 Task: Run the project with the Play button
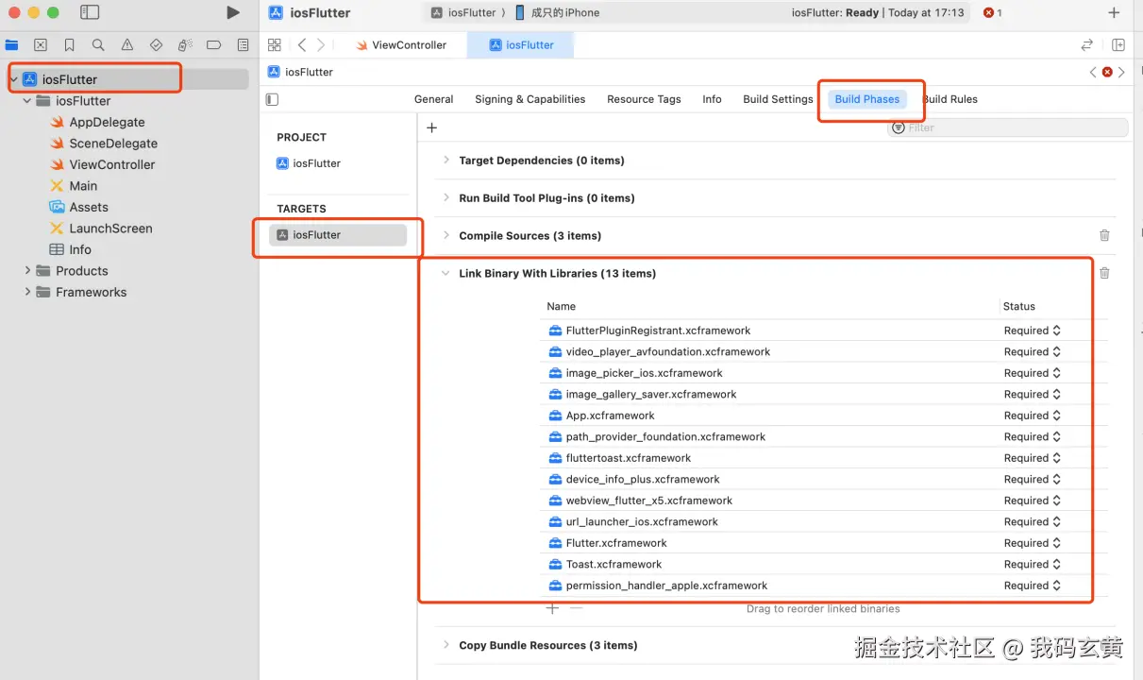[x=233, y=12]
